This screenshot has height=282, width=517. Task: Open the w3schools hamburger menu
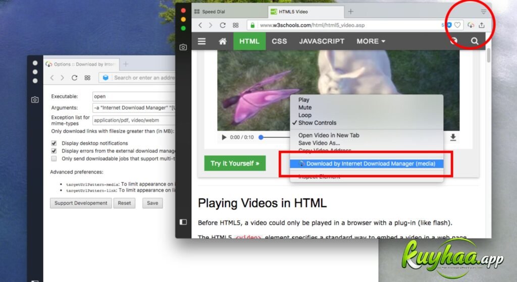201,41
